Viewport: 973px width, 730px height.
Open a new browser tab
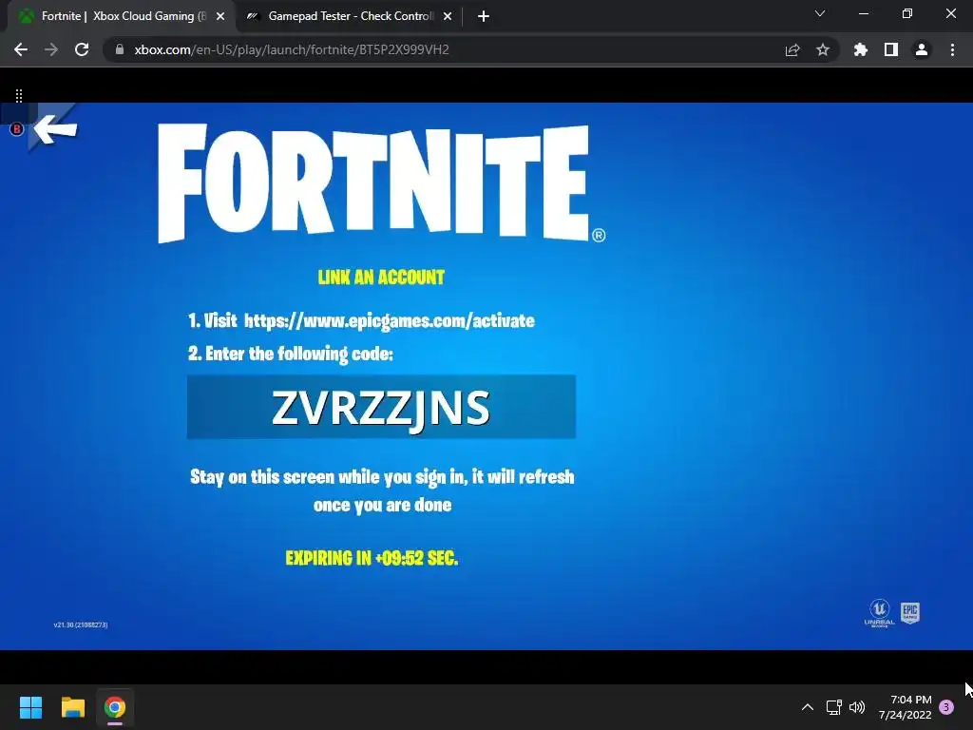(x=484, y=16)
